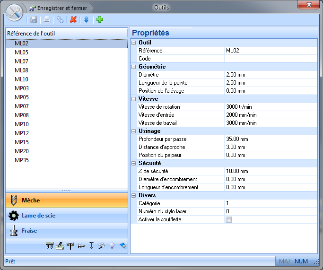This screenshot has width=323, height=270.
Task: Collapse the Sécurité property group
Action: 134,163
